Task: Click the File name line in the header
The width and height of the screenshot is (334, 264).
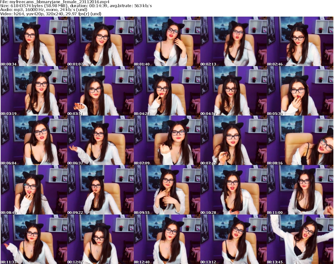Action: [55, 2]
